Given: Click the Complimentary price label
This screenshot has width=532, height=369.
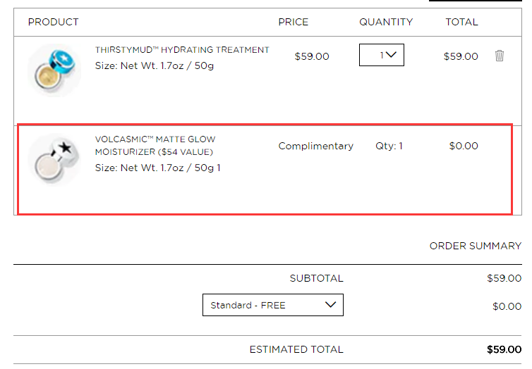Looking at the screenshot, I should pos(316,146).
